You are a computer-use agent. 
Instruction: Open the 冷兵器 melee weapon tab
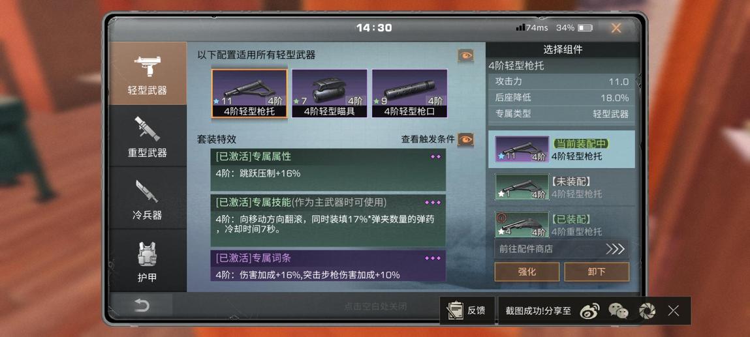coord(148,198)
